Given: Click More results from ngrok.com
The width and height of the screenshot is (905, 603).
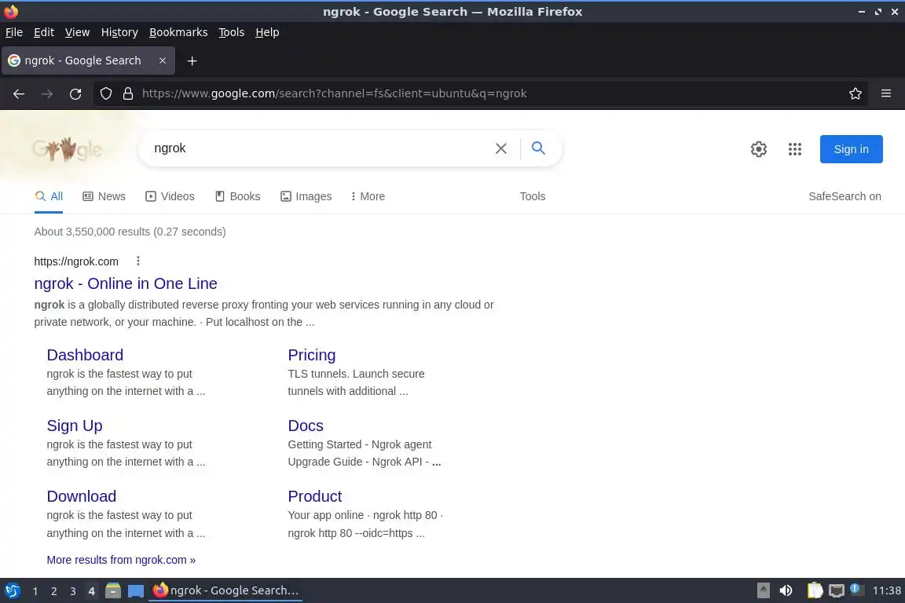Looking at the screenshot, I should [x=121, y=560].
